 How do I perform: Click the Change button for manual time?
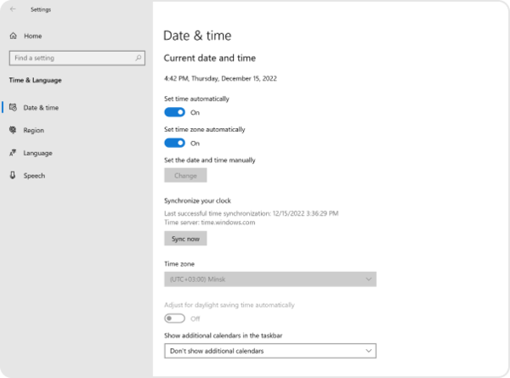pyautogui.click(x=185, y=176)
